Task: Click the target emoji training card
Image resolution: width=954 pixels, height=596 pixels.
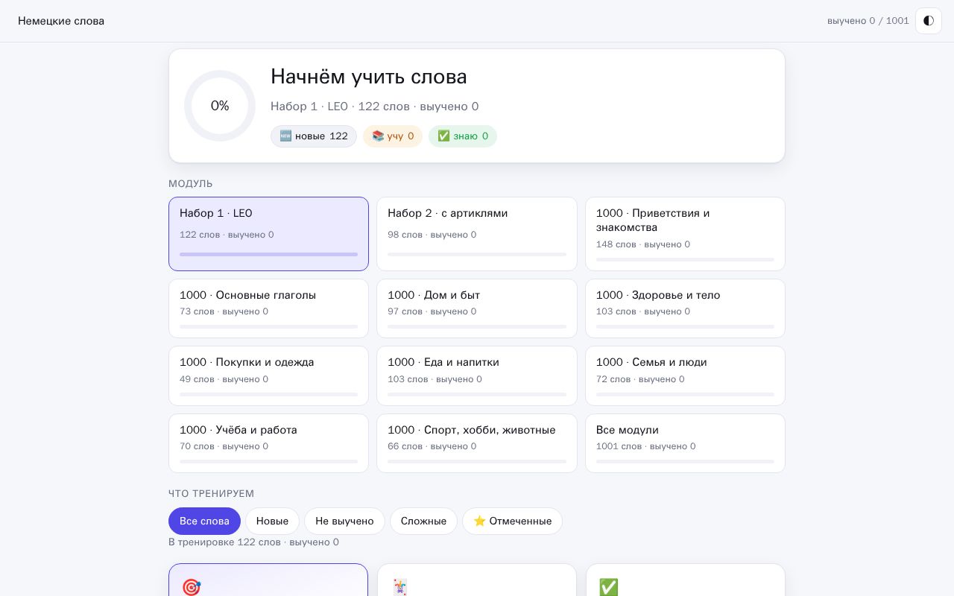Action: [268, 580]
